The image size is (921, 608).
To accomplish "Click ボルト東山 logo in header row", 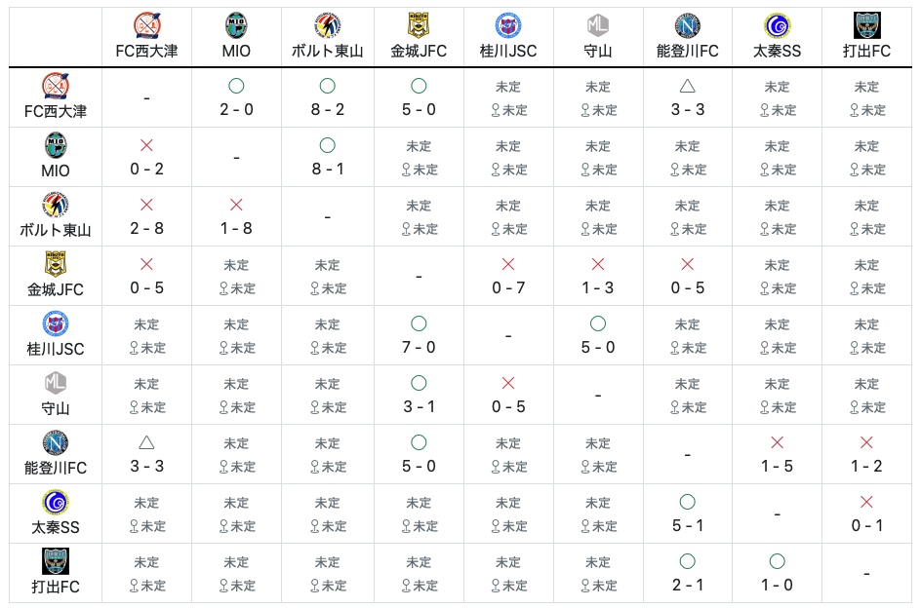I will pos(327,25).
